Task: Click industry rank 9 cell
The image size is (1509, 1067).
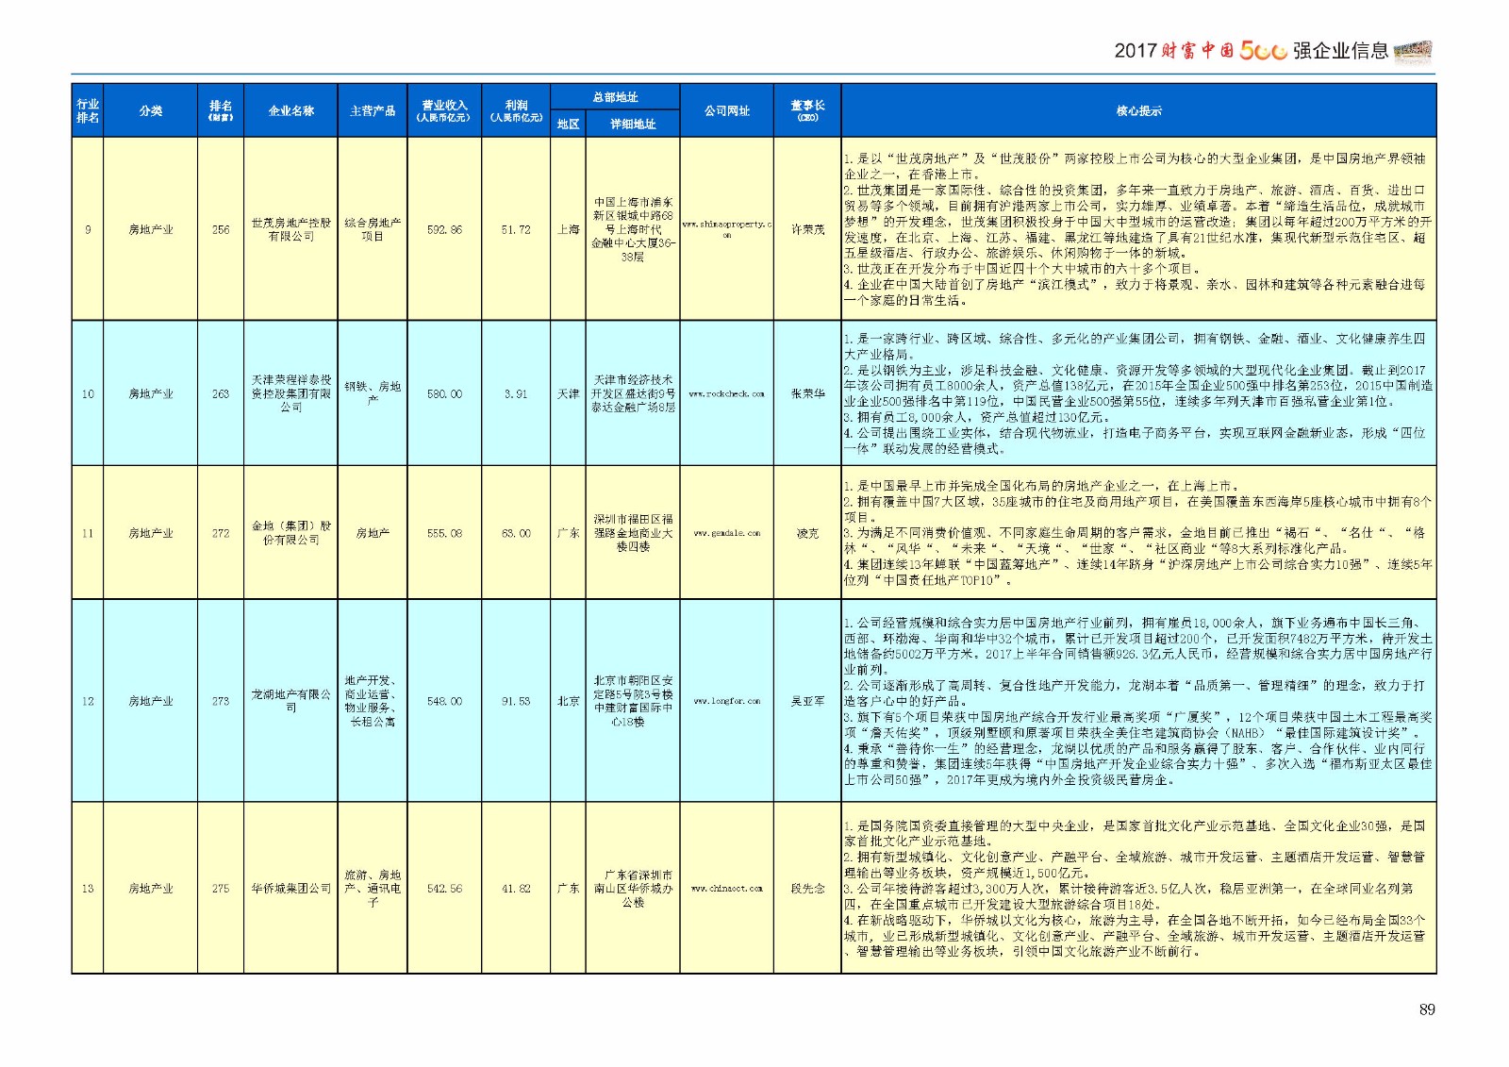Action: (88, 229)
